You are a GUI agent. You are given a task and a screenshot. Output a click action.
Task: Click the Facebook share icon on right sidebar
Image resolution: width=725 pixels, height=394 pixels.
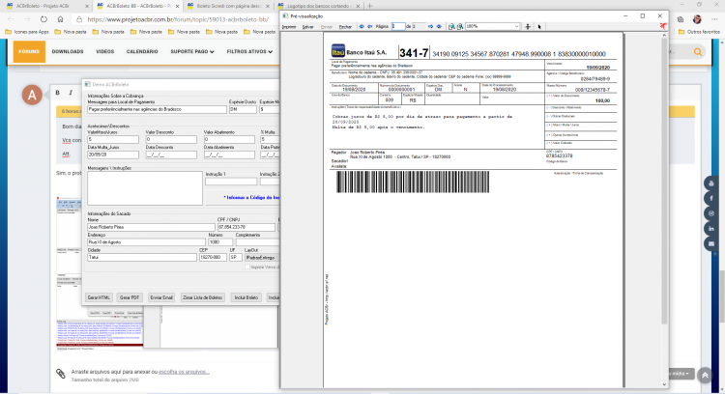click(x=711, y=199)
